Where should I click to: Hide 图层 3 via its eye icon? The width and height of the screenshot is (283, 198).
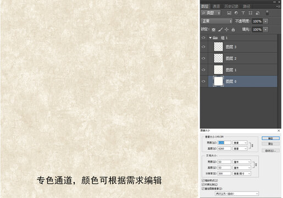pyautogui.click(x=203, y=47)
